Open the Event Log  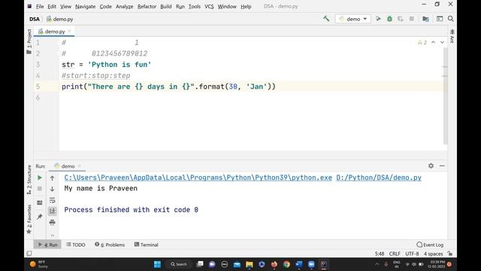click(x=430, y=245)
